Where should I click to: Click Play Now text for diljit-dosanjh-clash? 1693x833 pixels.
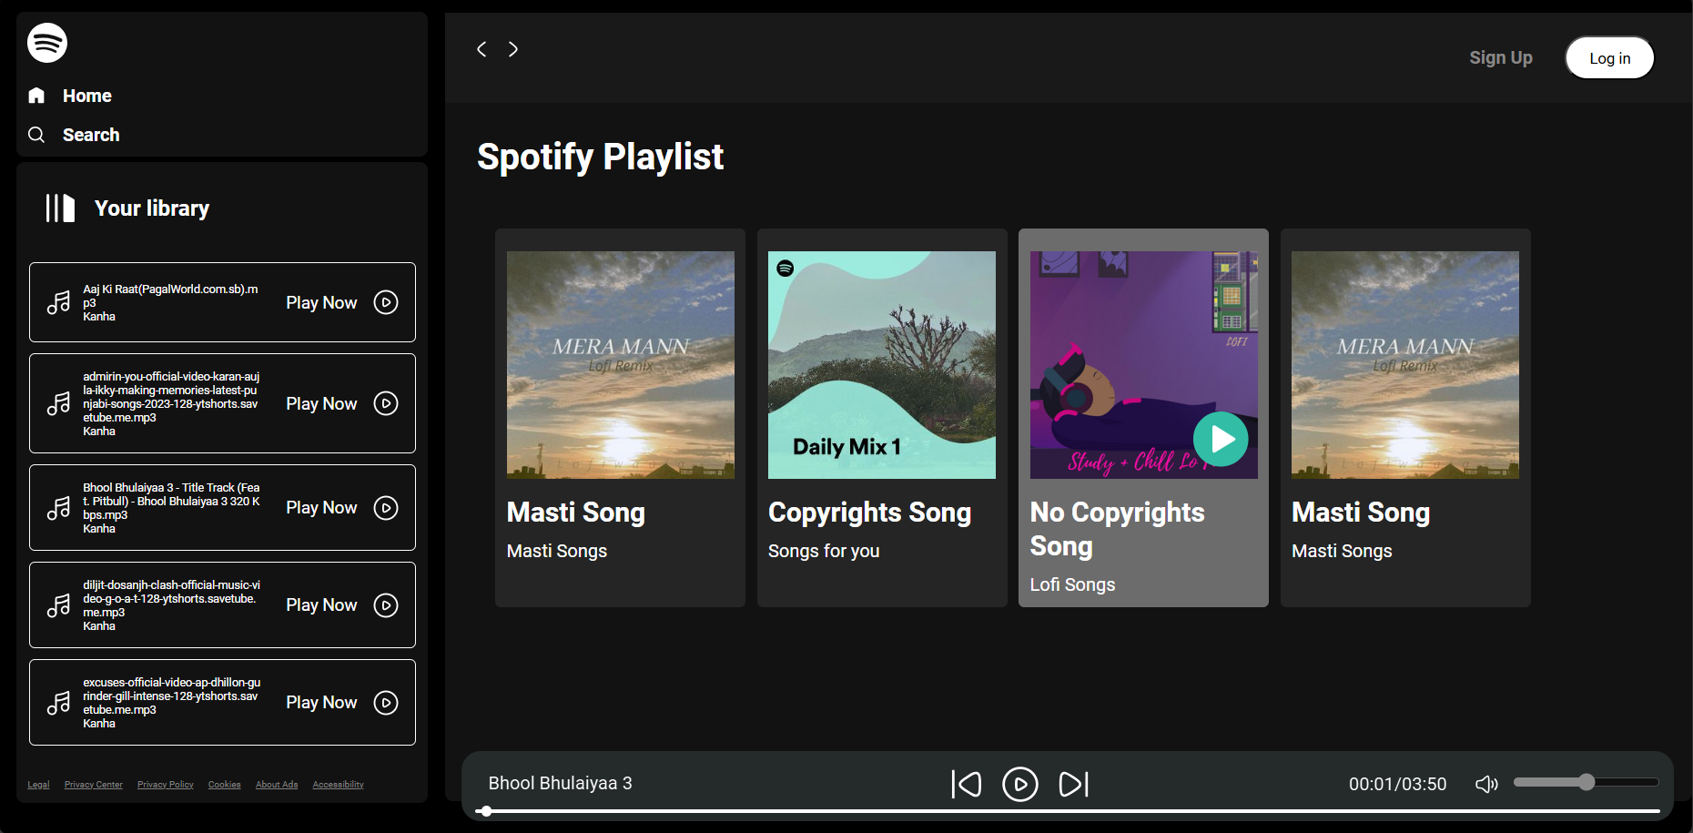tap(321, 604)
